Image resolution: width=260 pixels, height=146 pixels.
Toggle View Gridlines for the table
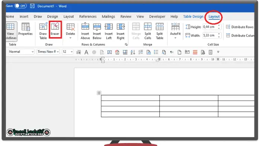[11, 31]
